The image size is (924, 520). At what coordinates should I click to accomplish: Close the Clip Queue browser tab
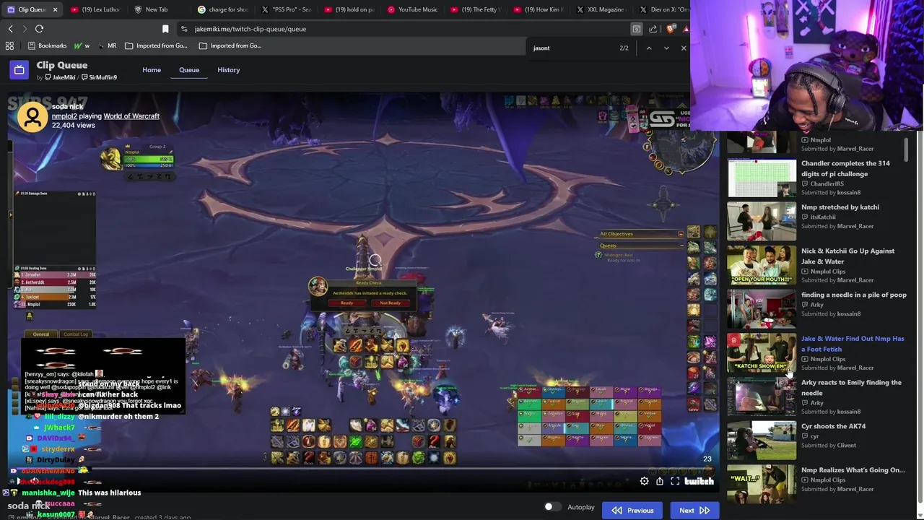click(55, 9)
